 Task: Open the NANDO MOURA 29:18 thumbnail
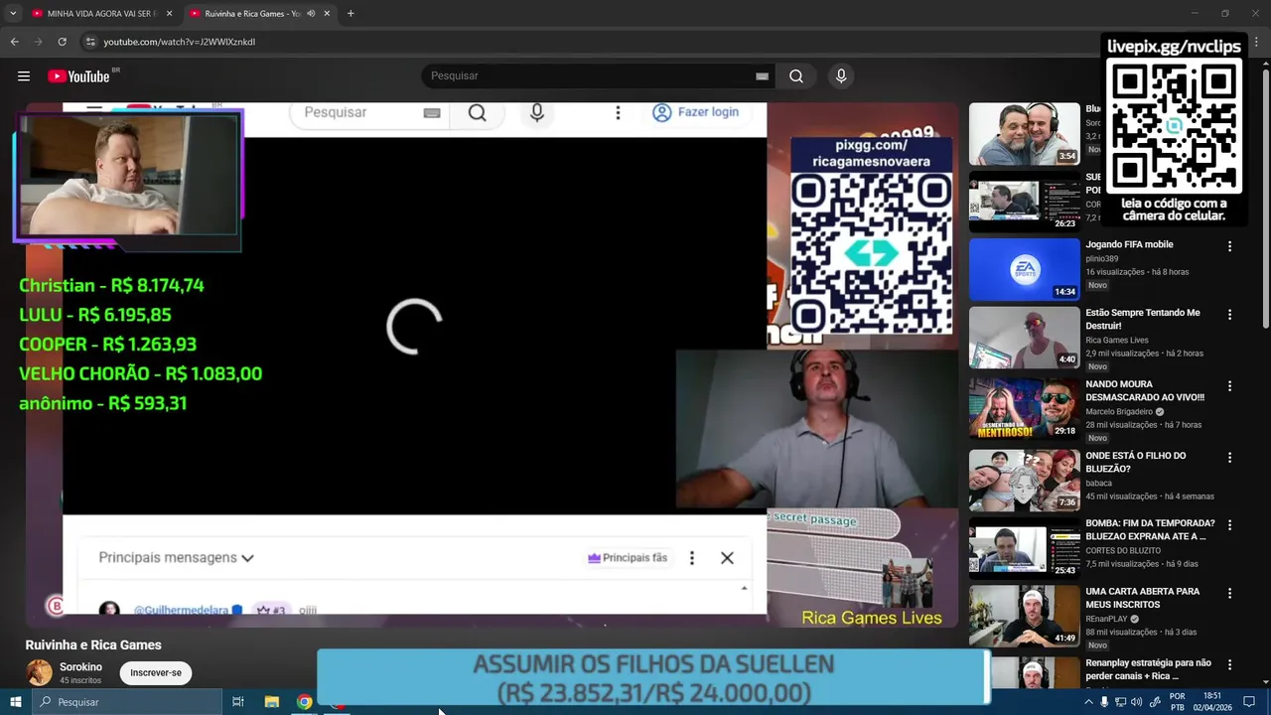tap(1024, 408)
